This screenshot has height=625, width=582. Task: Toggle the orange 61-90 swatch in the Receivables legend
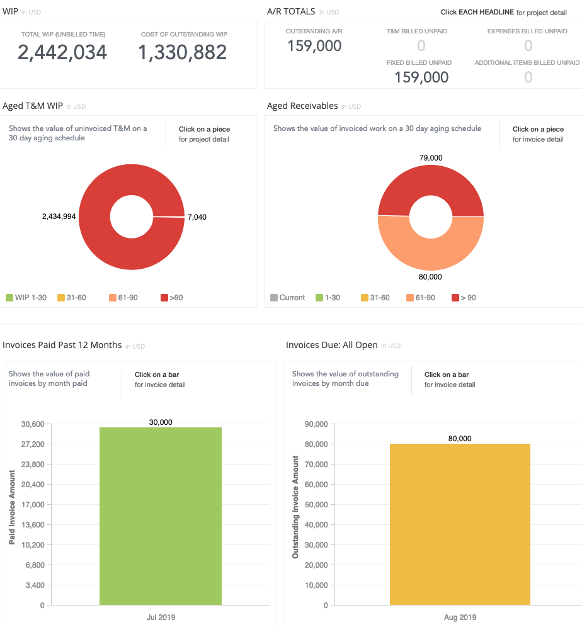[x=410, y=297]
